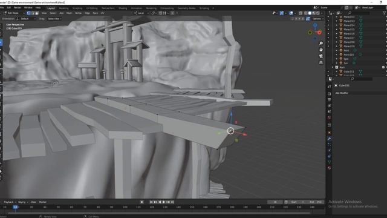
Task: Toggle show gizmo icon
Action: pyautogui.click(x=282, y=13)
